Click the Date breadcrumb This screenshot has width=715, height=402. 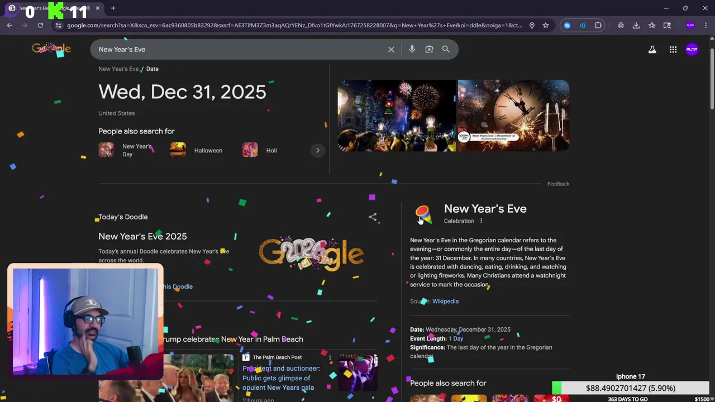click(152, 69)
